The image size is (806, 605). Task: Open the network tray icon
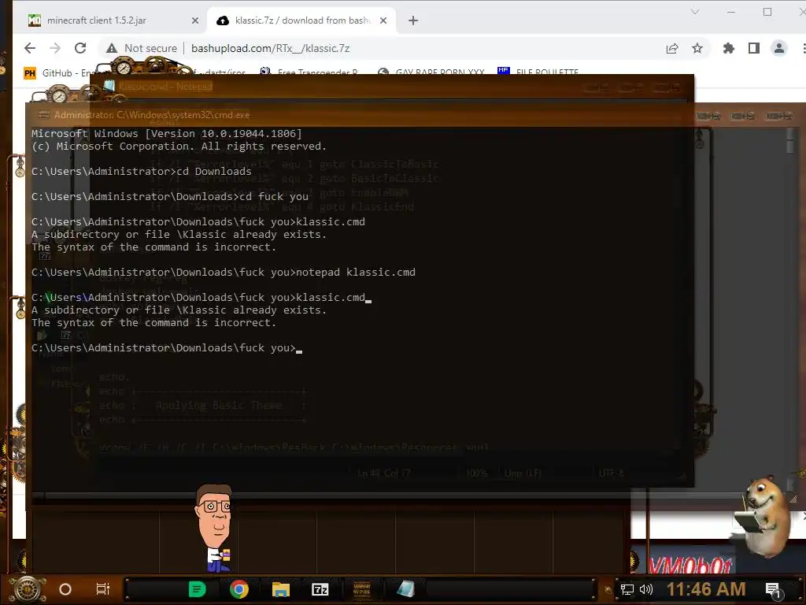(x=627, y=589)
